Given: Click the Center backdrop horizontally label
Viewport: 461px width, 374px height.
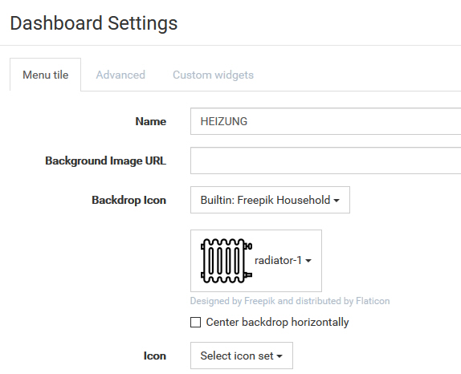Looking at the screenshot, I should 277,322.
